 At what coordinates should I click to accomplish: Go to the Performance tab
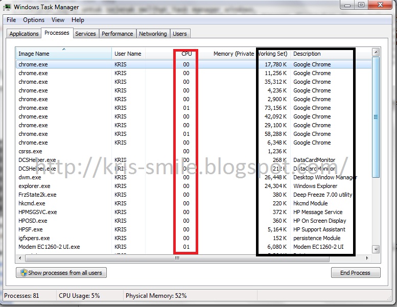click(x=118, y=34)
